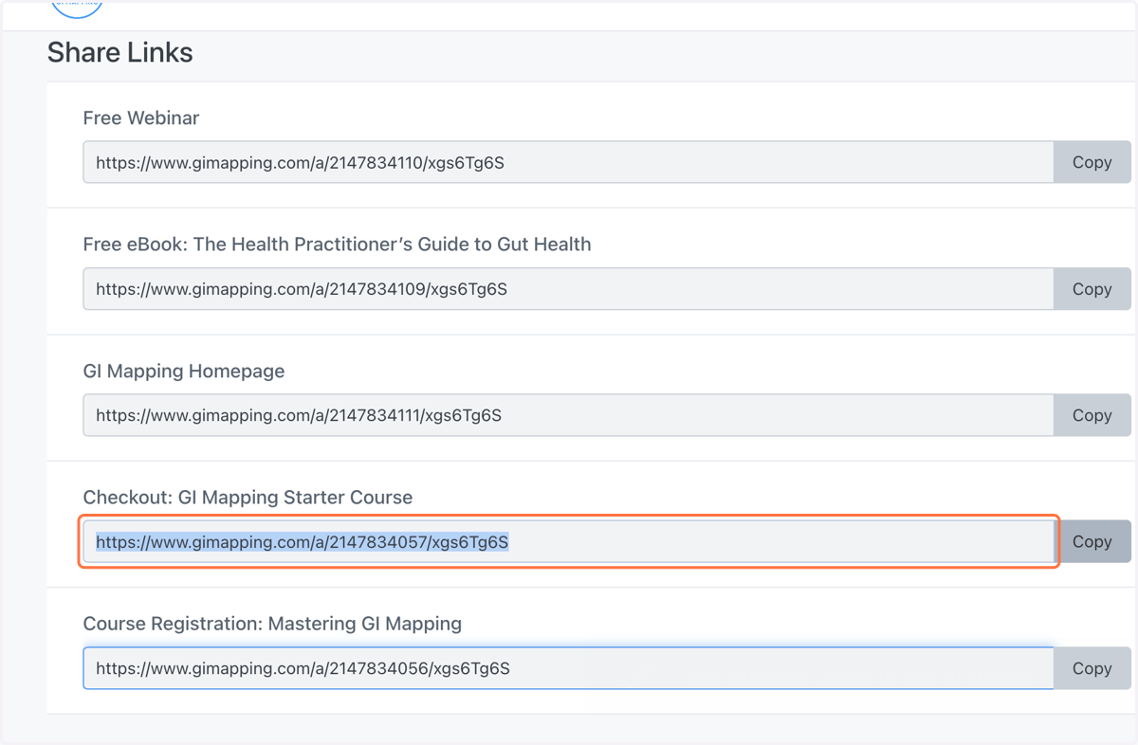Click the Free Webinar label
This screenshot has width=1138, height=745.
click(x=141, y=118)
